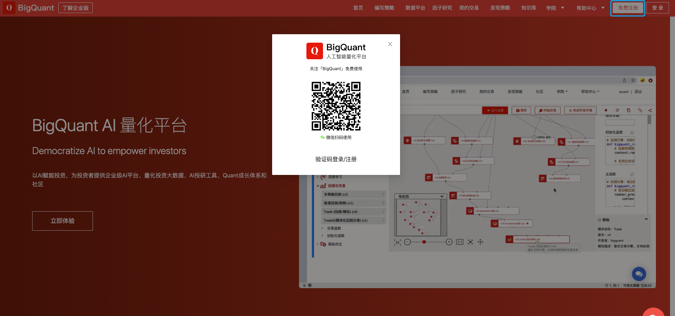The image size is (675, 316).
Task: Click the refresh icon in preview toolbar
Action: coord(617,110)
